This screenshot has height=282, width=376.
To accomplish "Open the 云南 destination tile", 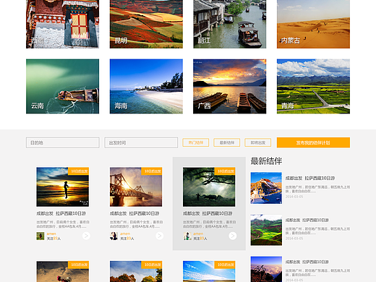I will pyautogui.click(x=62, y=86).
